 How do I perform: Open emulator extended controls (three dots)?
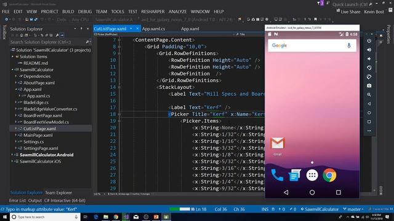pyautogui.click(x=369, y=131)
